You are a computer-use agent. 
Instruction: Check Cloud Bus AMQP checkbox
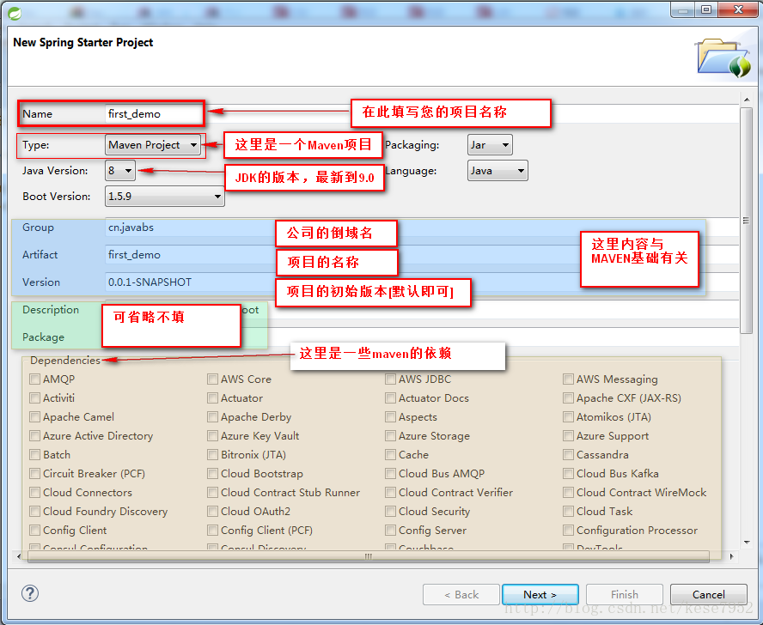(x=390, y=474)
